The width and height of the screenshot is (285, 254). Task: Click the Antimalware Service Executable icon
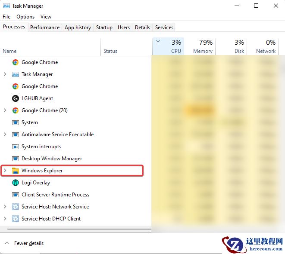(16, 135)
